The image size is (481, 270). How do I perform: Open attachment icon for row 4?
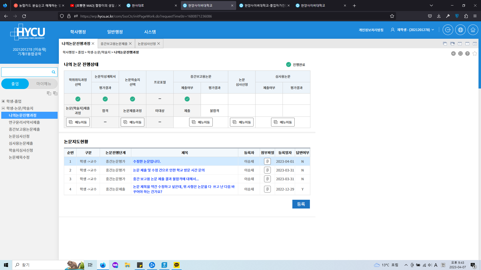coord(267,189)
